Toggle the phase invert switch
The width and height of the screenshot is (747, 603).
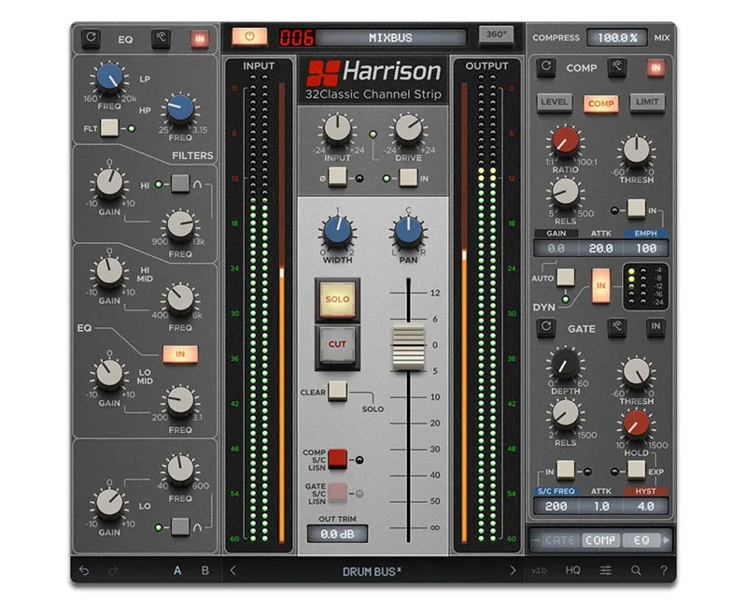tap(338, 178)
